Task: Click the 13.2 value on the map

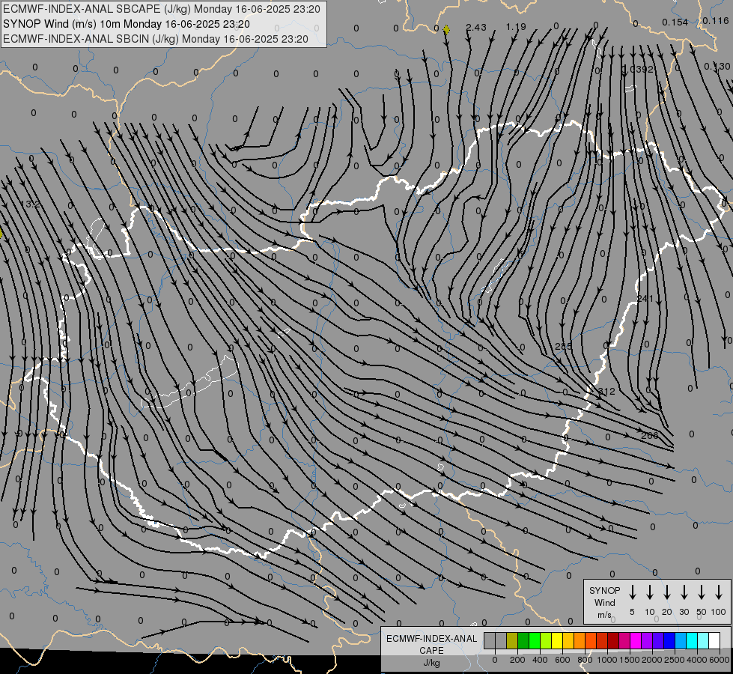Action: 31,204
